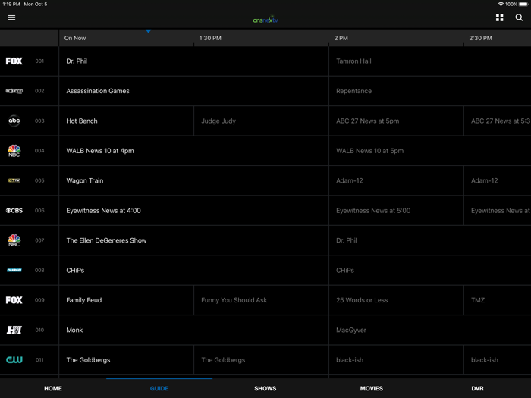Select NBC channel 004 logo
This screenshot has width=531, height=398.
point(14,151)
